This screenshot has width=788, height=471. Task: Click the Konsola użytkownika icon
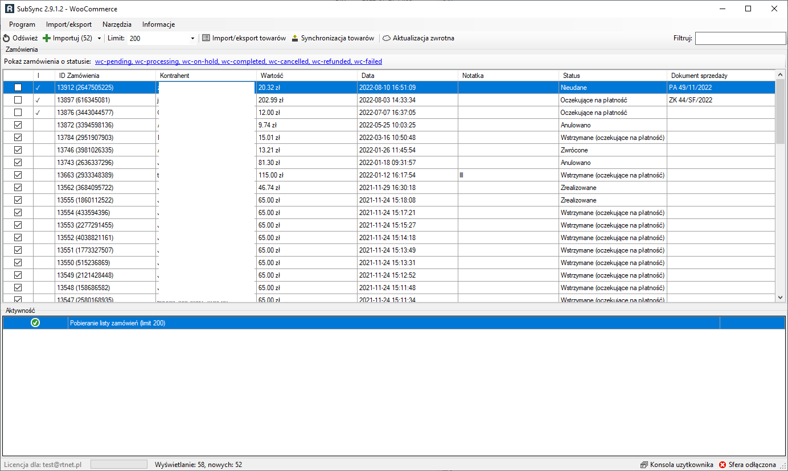[x=644, y=465]
